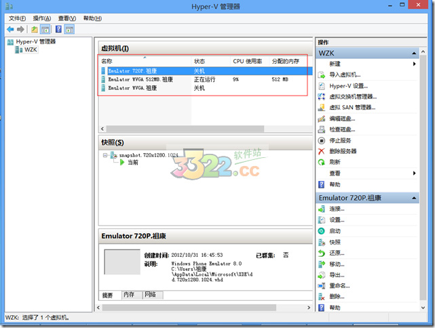Open Hyper-V 设置 action
This screenshot has width=435, height=328.
pyautogui.click(x=348, y=86)
